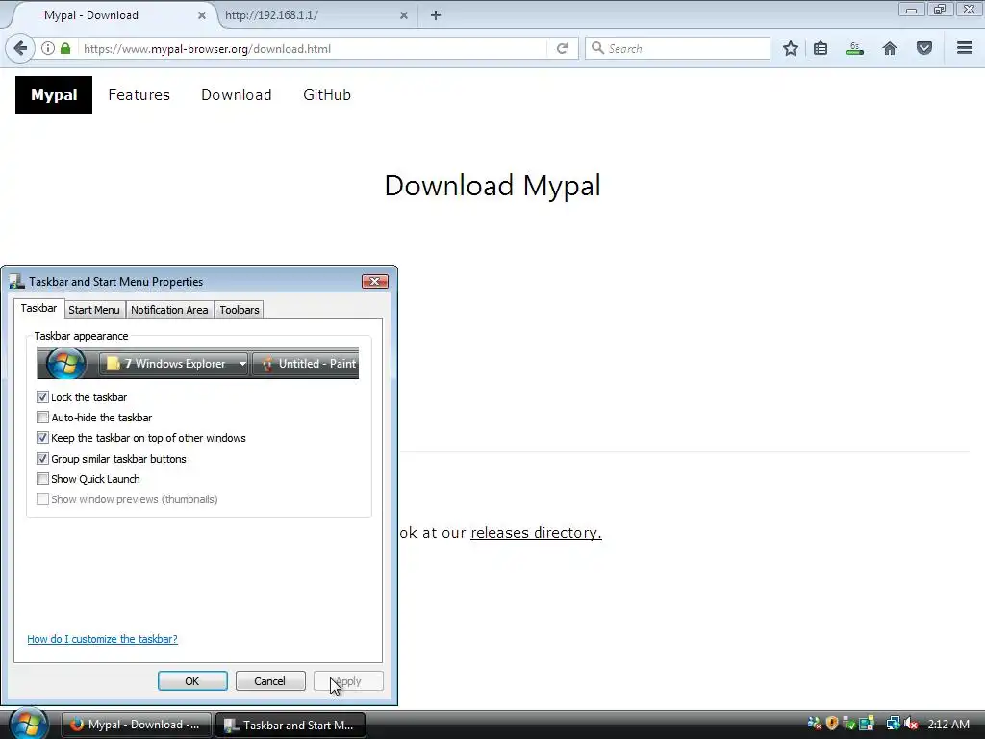Open the Windows Start orb

tap(29, 724)
